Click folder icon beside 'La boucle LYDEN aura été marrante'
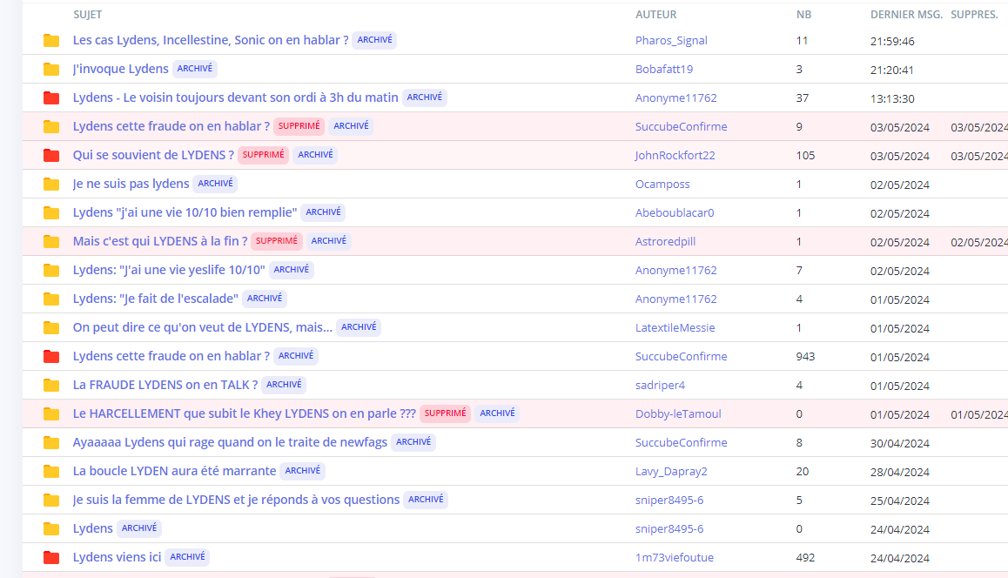The width and height of the screenshot is (1008, 578). coord(51,471)
